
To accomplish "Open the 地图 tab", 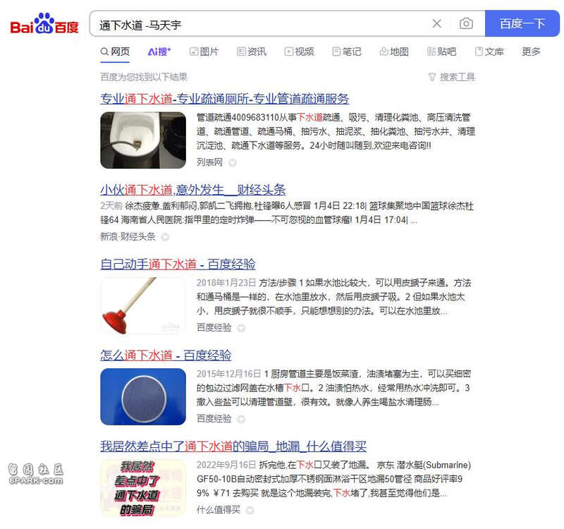I will 394,51.
